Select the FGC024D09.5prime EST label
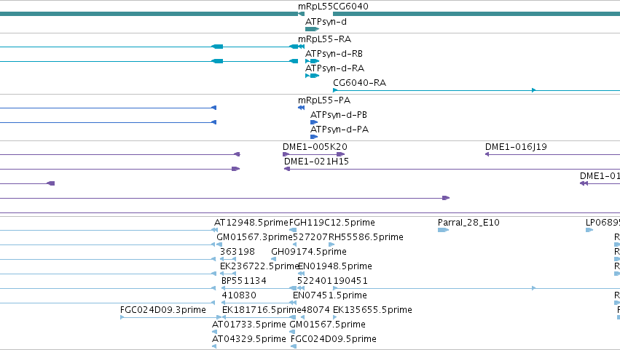 coord(334,339)
